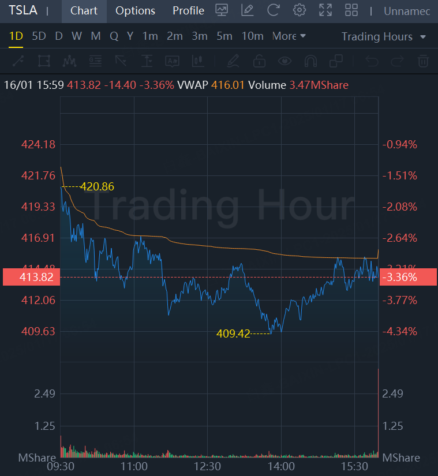Select the D daily timeframe

click(59, 36)
